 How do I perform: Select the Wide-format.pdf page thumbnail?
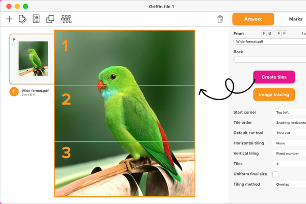[32, 59]
